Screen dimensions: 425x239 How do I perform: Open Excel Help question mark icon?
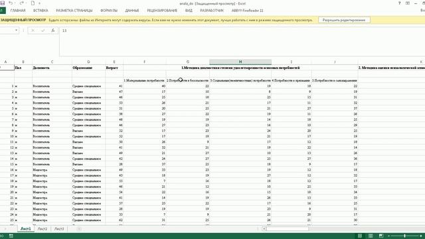pos(399,3)
